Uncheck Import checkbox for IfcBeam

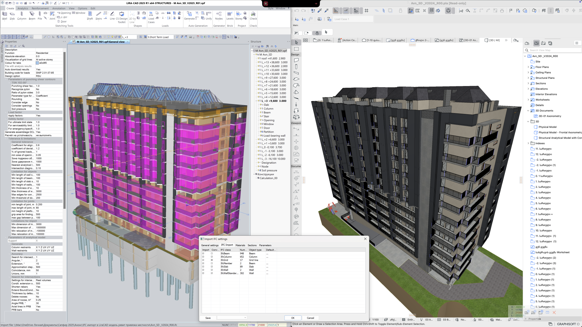tap(203, 253)
